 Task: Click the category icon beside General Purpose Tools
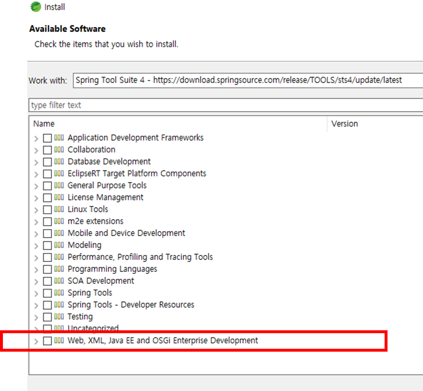(59, 186)
